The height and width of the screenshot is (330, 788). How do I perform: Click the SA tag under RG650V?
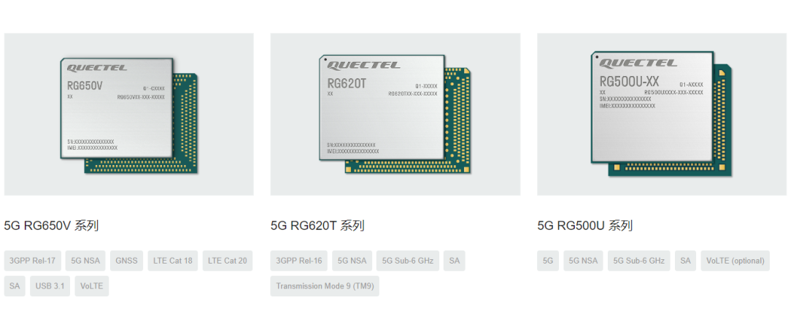pos(15,285)
